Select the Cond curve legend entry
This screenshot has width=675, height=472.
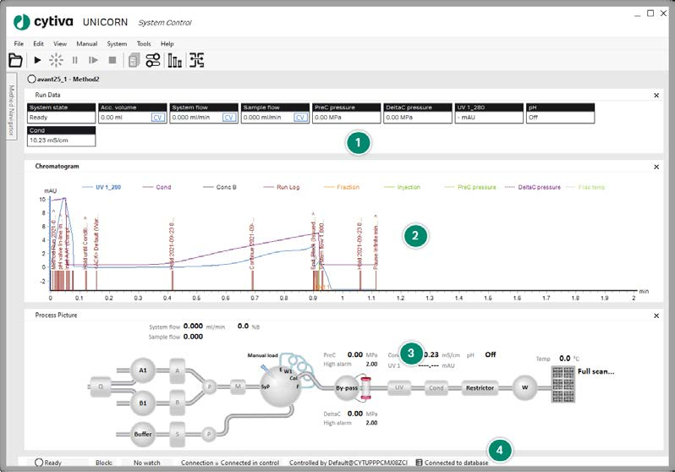click(x=156, y=187)
